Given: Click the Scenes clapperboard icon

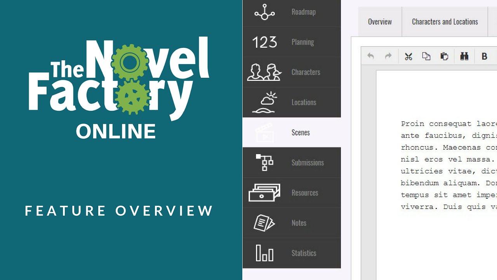Looking at the screenshot, I should pos(264,133).
